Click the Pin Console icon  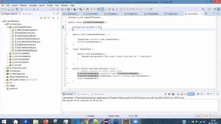coord(198,94)
